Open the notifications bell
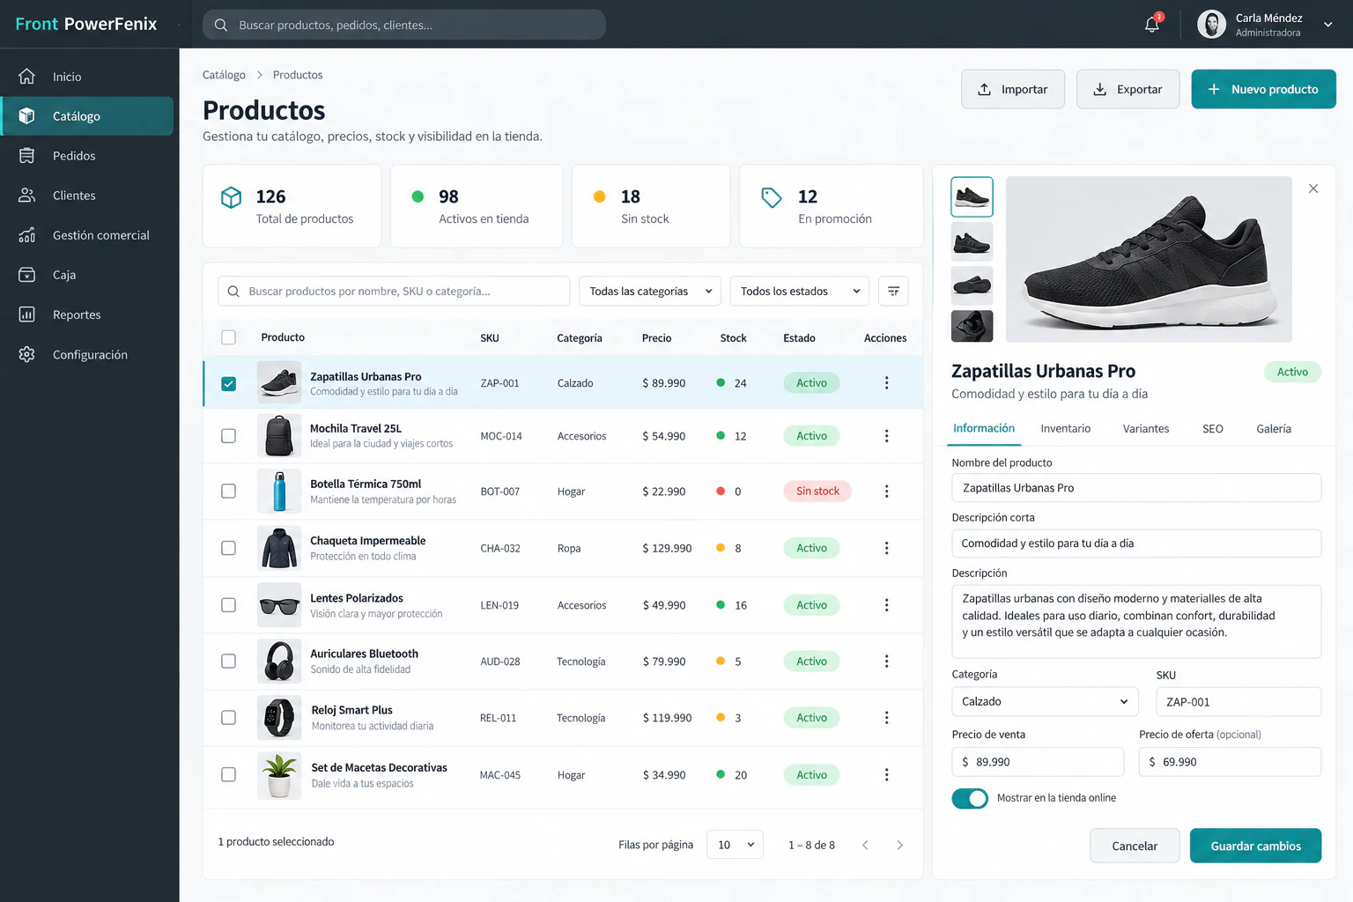 [1152, 24]
